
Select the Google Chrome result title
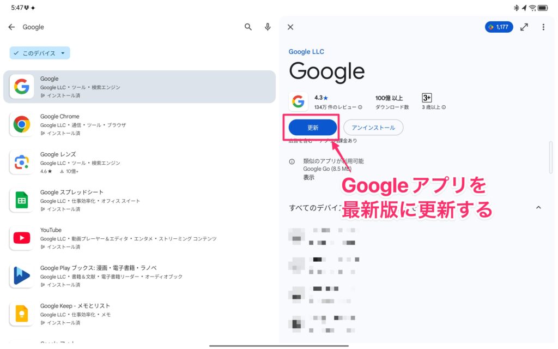(x=60, y=117)
